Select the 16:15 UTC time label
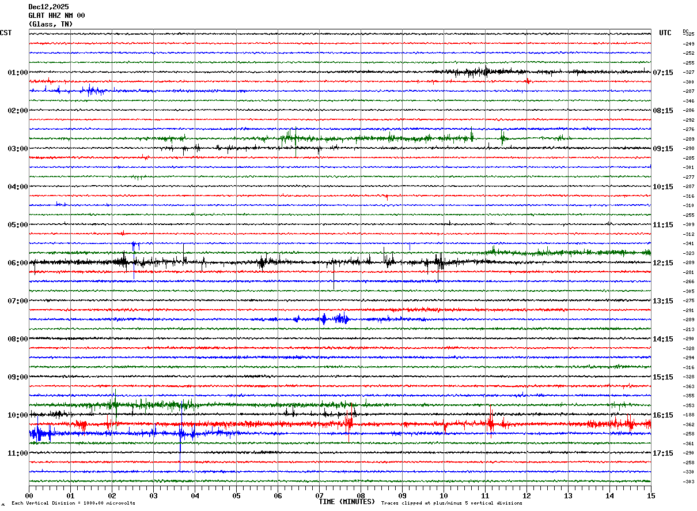 coord(663,415)
